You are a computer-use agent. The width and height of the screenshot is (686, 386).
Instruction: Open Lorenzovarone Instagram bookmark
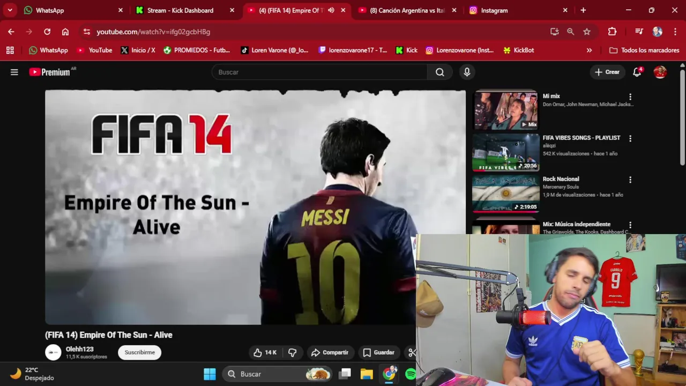point(460,50)
